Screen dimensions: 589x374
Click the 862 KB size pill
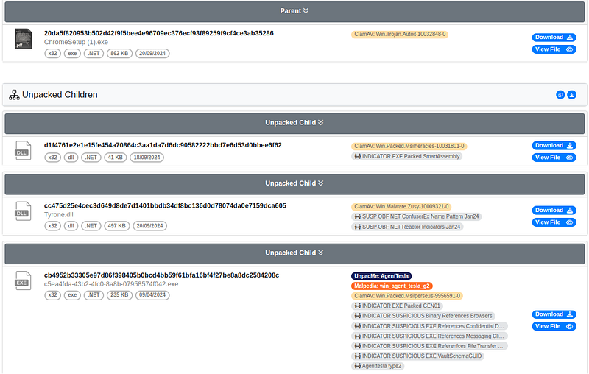coord(119,54)
